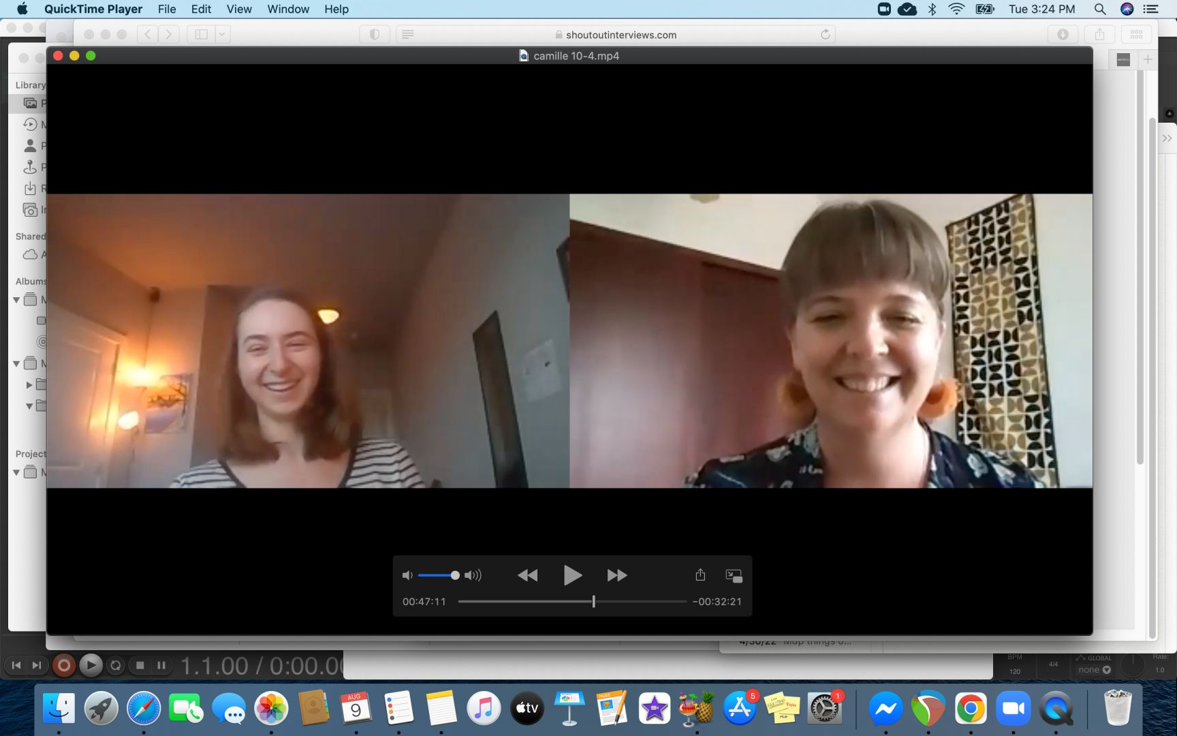Click the remaining time label -00:32:21

pos(717,602)
